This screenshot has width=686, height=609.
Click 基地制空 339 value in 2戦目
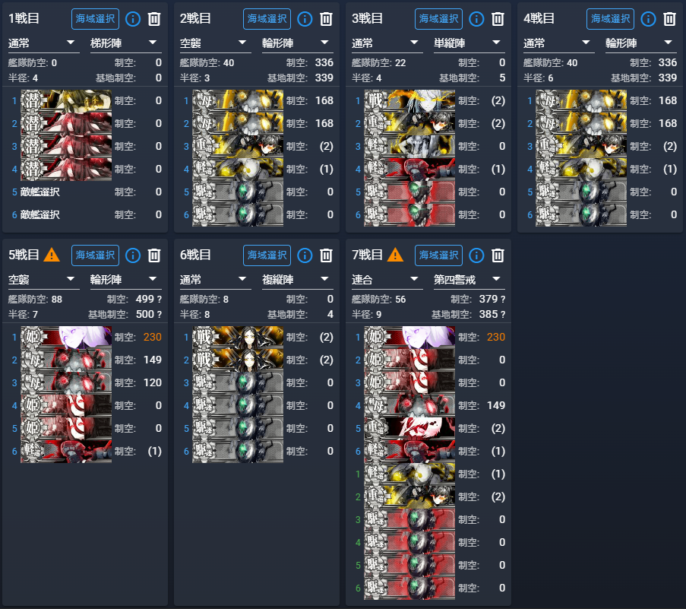324,78
